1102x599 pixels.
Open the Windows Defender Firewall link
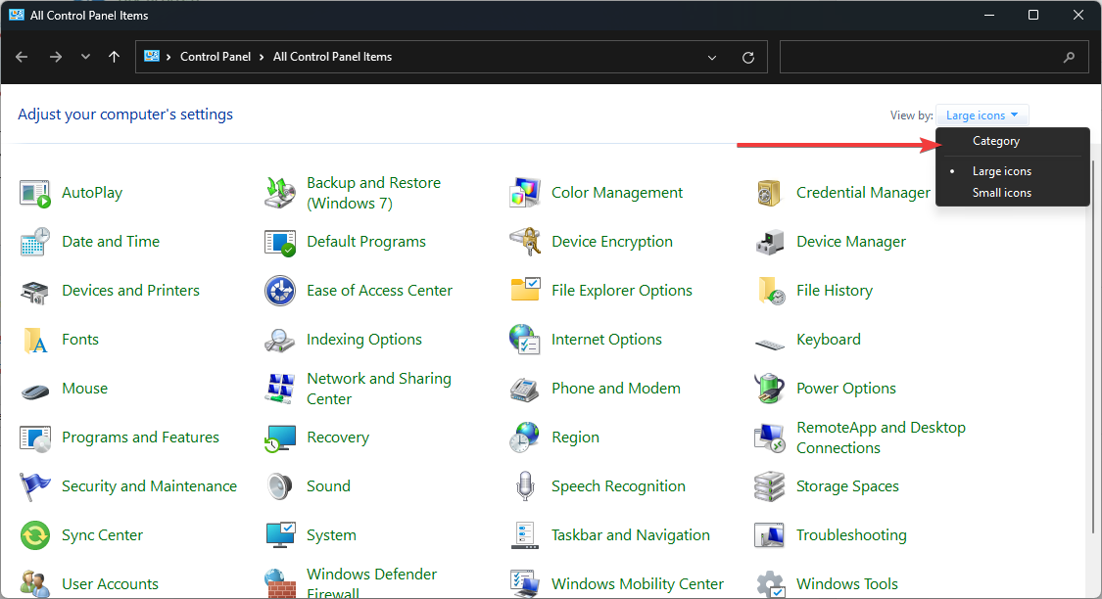(372, 583)
